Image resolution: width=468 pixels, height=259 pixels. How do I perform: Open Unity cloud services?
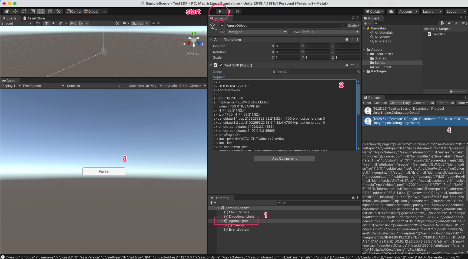(x=391, y=11)
